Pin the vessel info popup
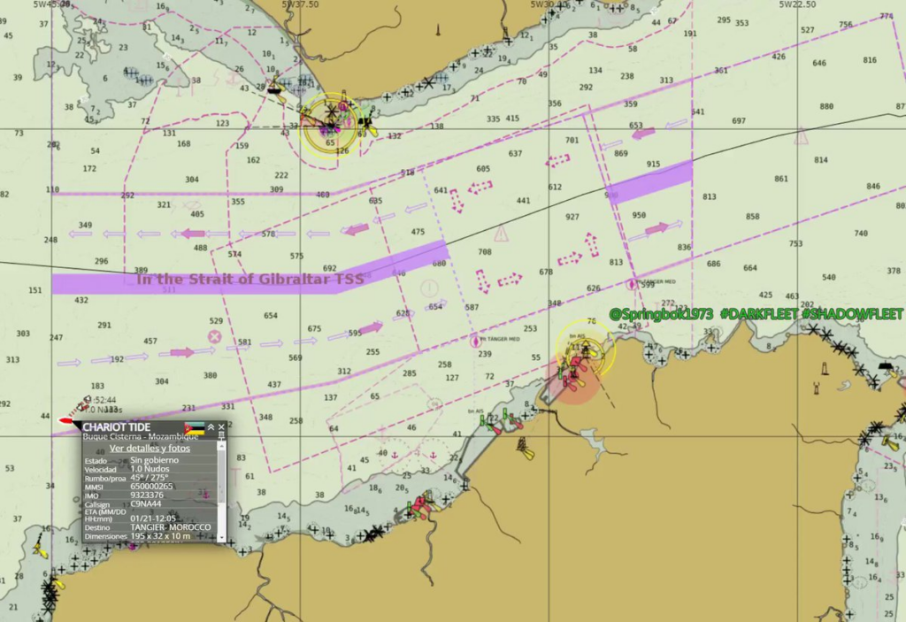This screenshot has height=622, width=906. click(221, 436)
